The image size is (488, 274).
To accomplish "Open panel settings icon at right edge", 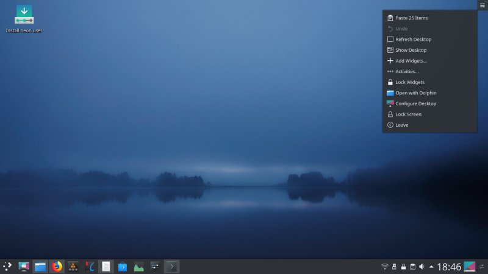I will coord(482,267).
